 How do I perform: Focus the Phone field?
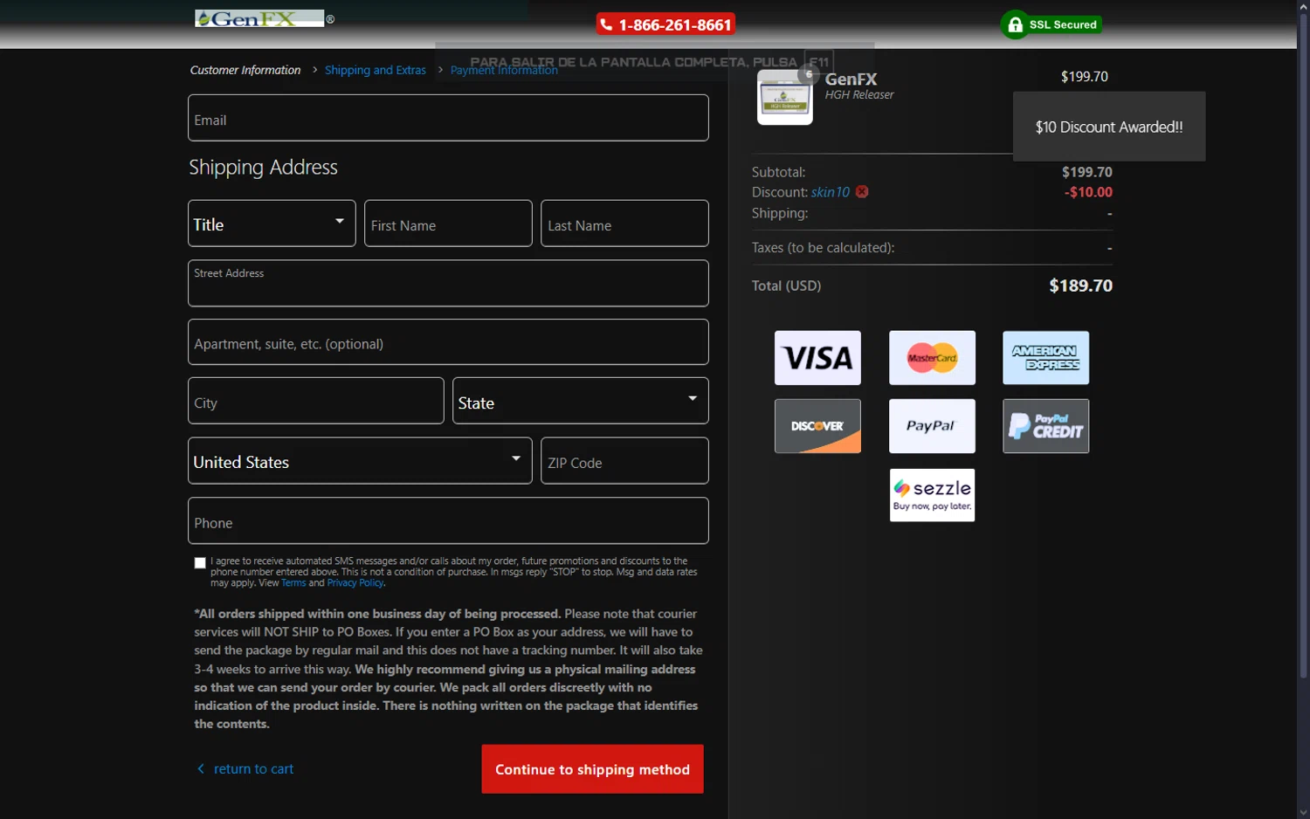point(448,520)
